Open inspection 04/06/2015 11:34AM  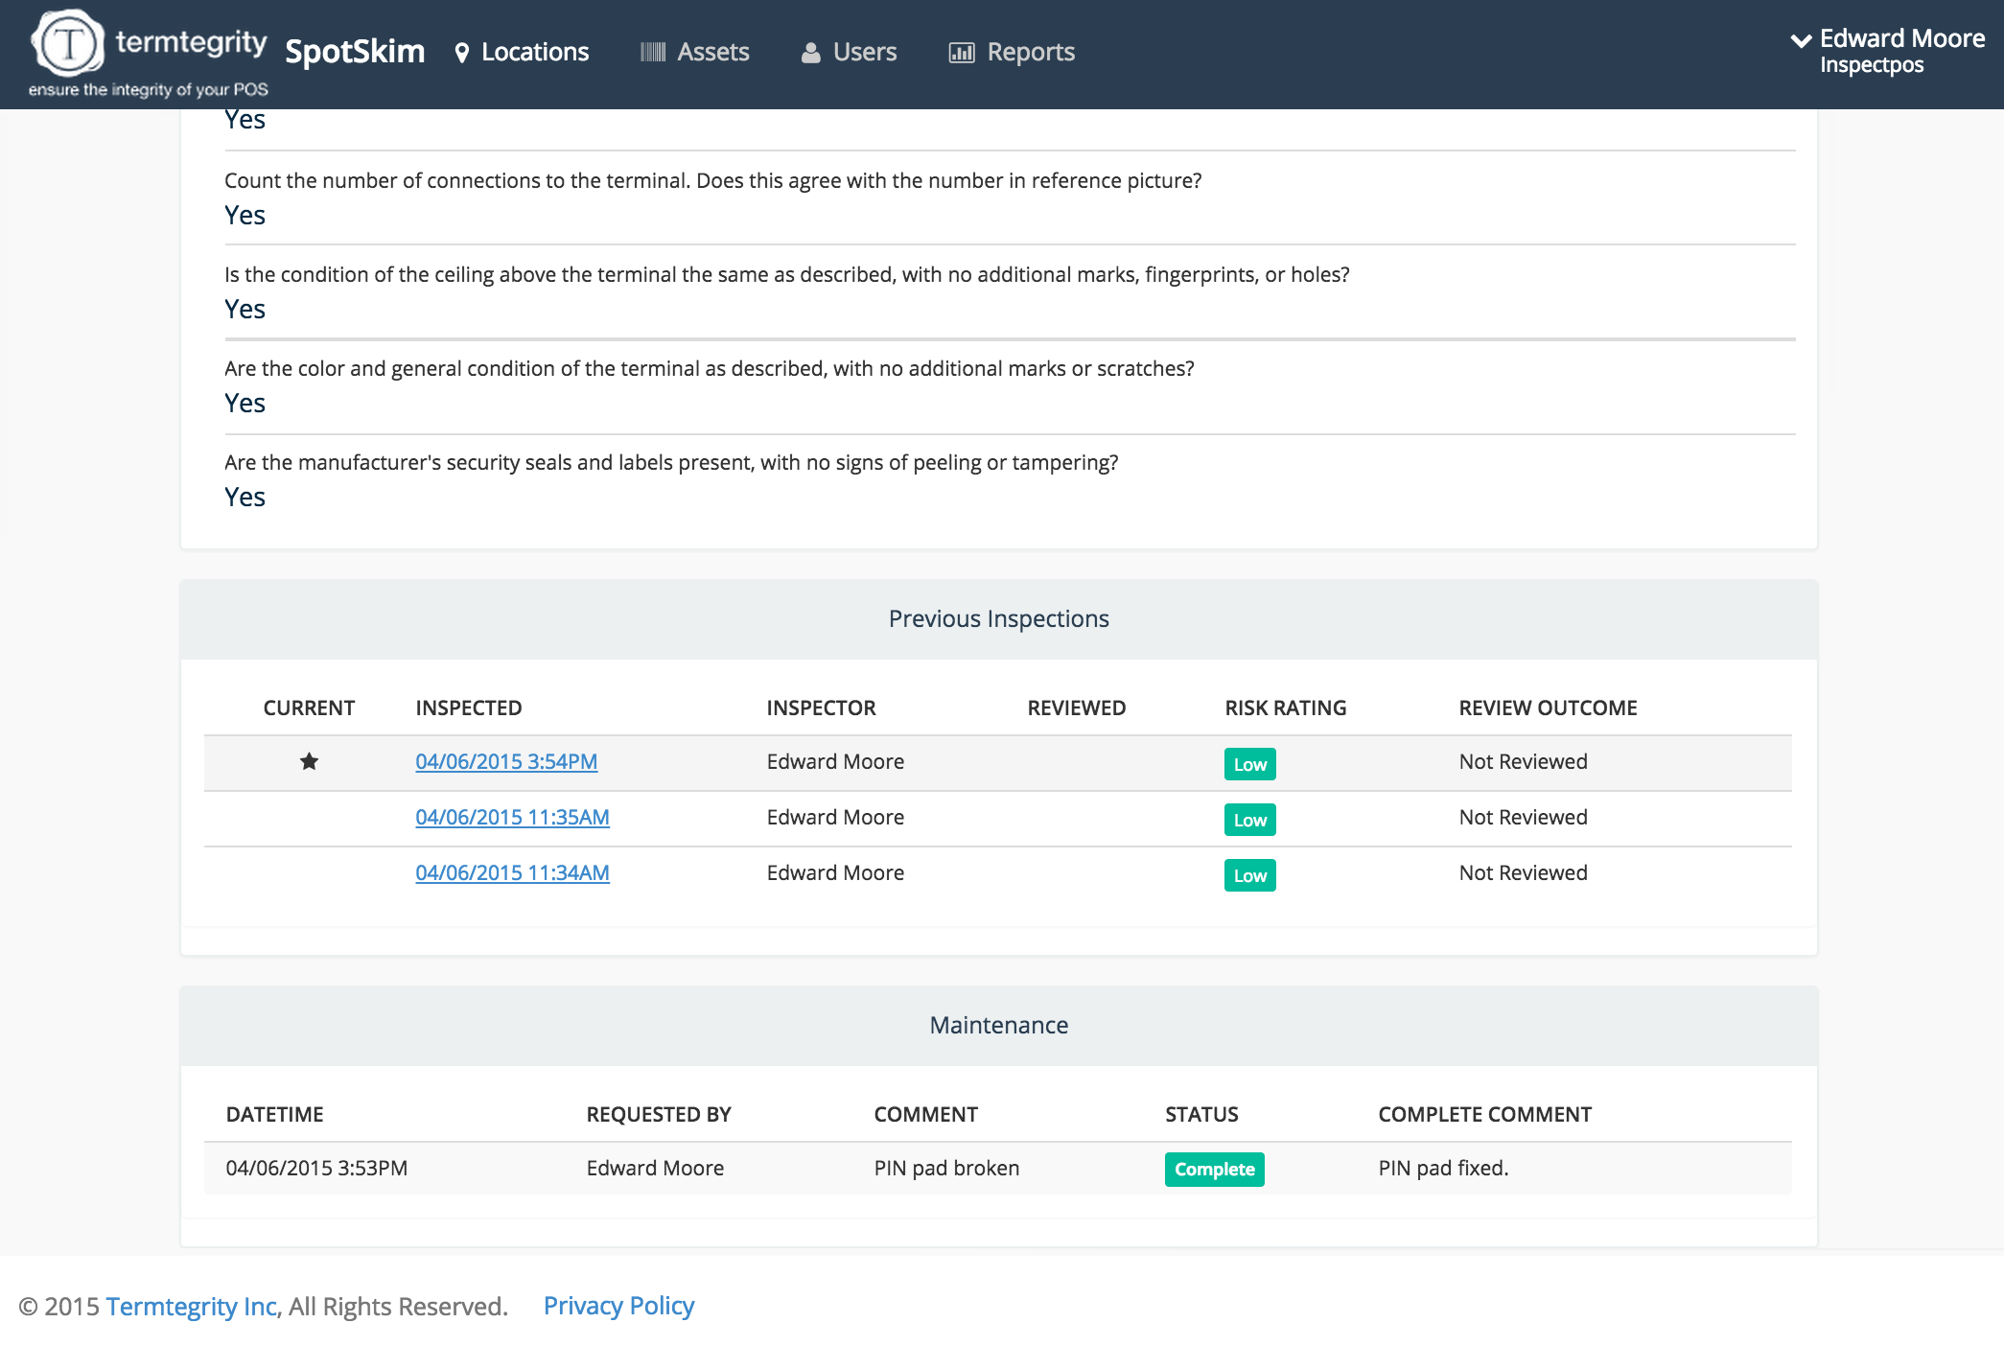coord(512,872)
